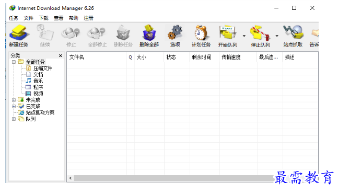Image resolution: width=338 pixels, height=194 pixels.
Task: Click the 删除任务 (delete task) toolbar icon
Action: pyautogui.click(x=123, y=36)
